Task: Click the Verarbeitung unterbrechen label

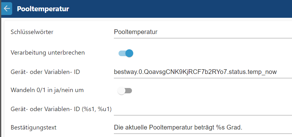Action: 48,52
